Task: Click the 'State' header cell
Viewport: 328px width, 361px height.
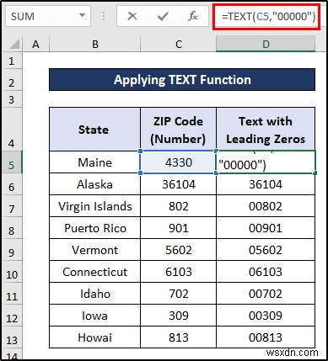Action: point(95,129)
